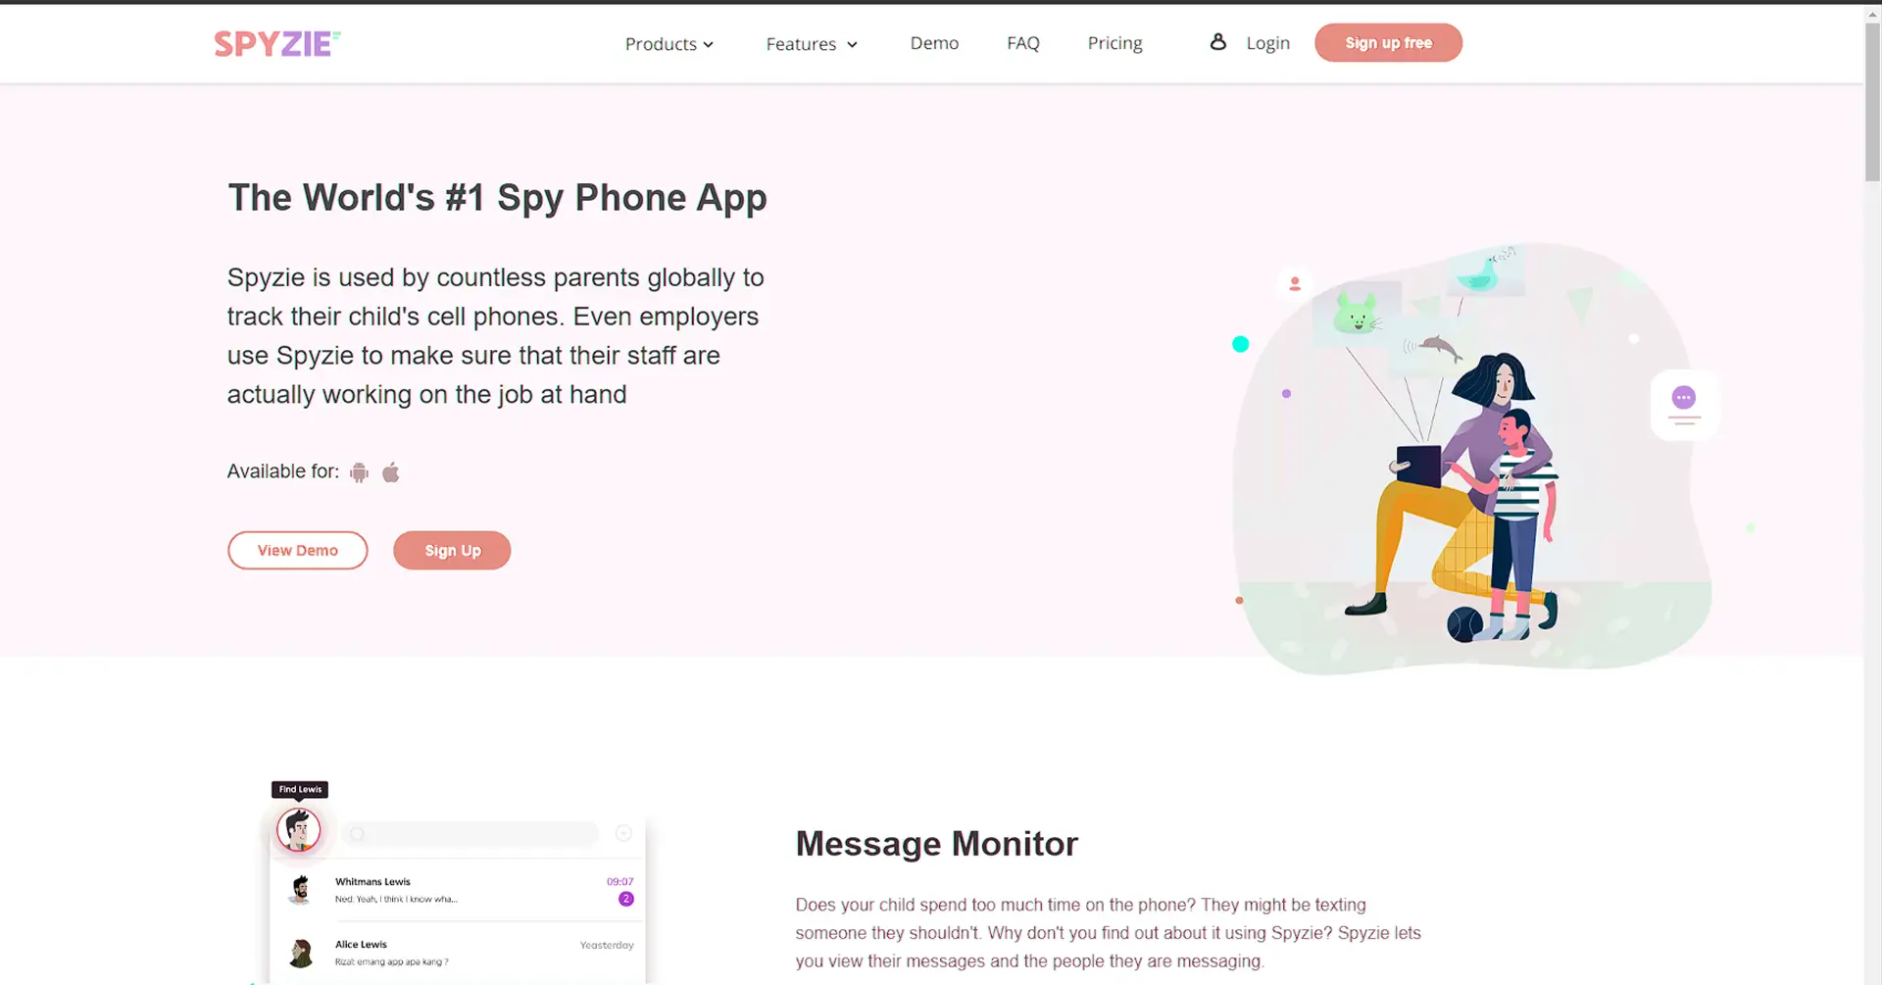
Task: Open the Demo page
Action: pyautogui.click(x=934, y=43)
